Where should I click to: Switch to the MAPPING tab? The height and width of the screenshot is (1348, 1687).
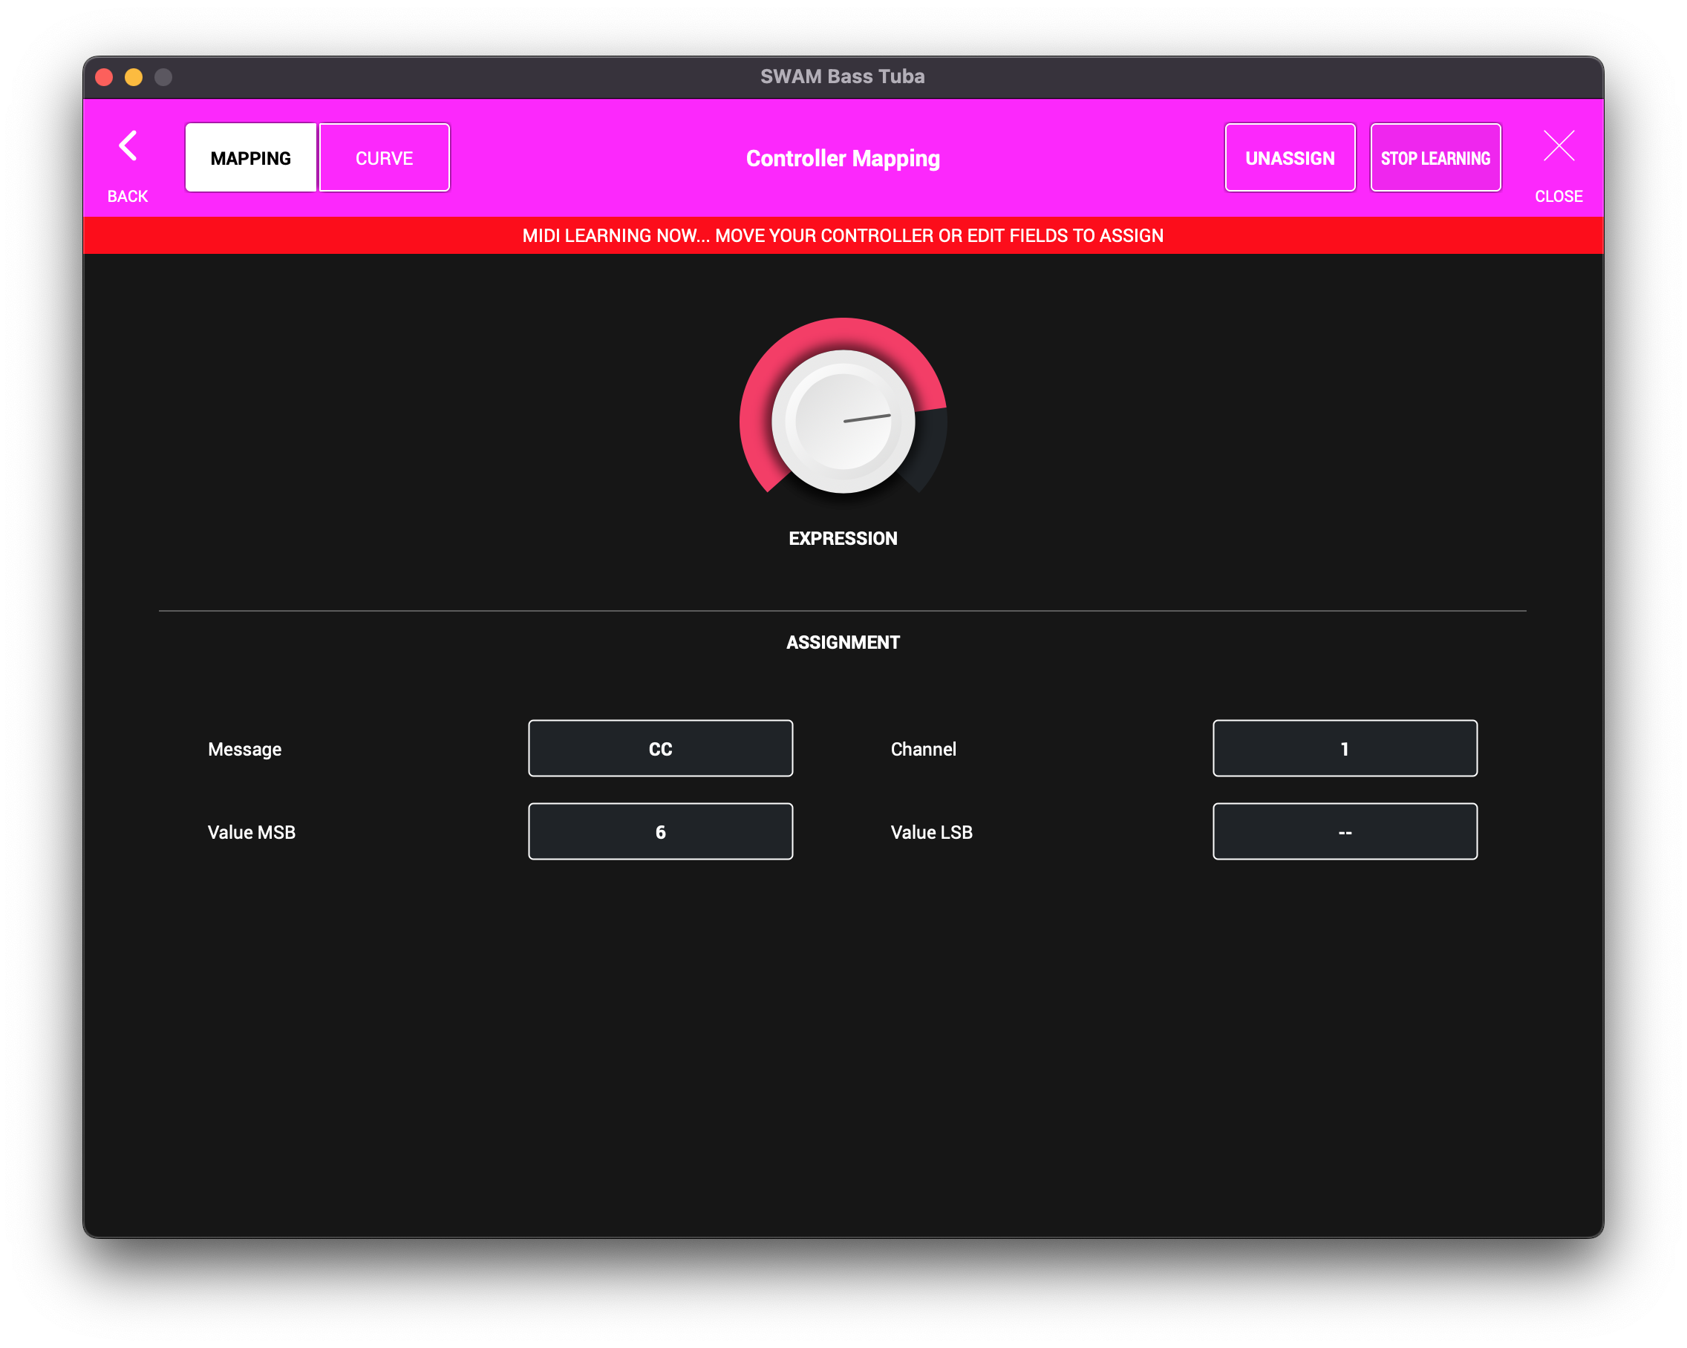[250, 158]
